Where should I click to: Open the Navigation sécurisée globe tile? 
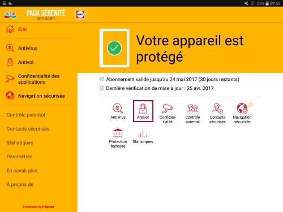[x=242, y=114]
